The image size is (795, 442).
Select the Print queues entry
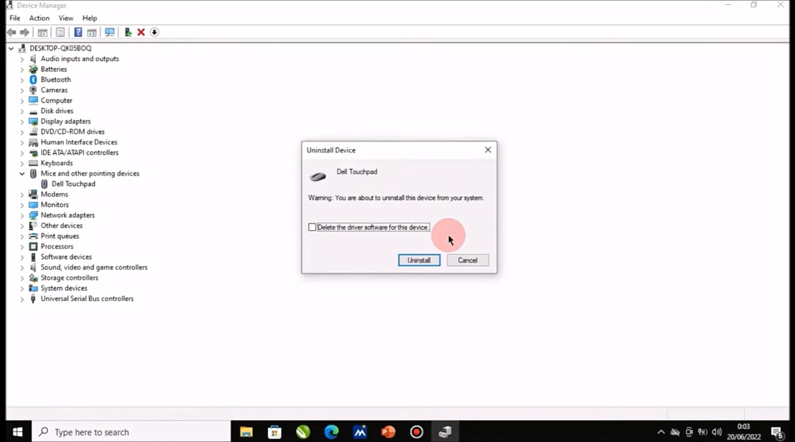(x=60, y=236)
